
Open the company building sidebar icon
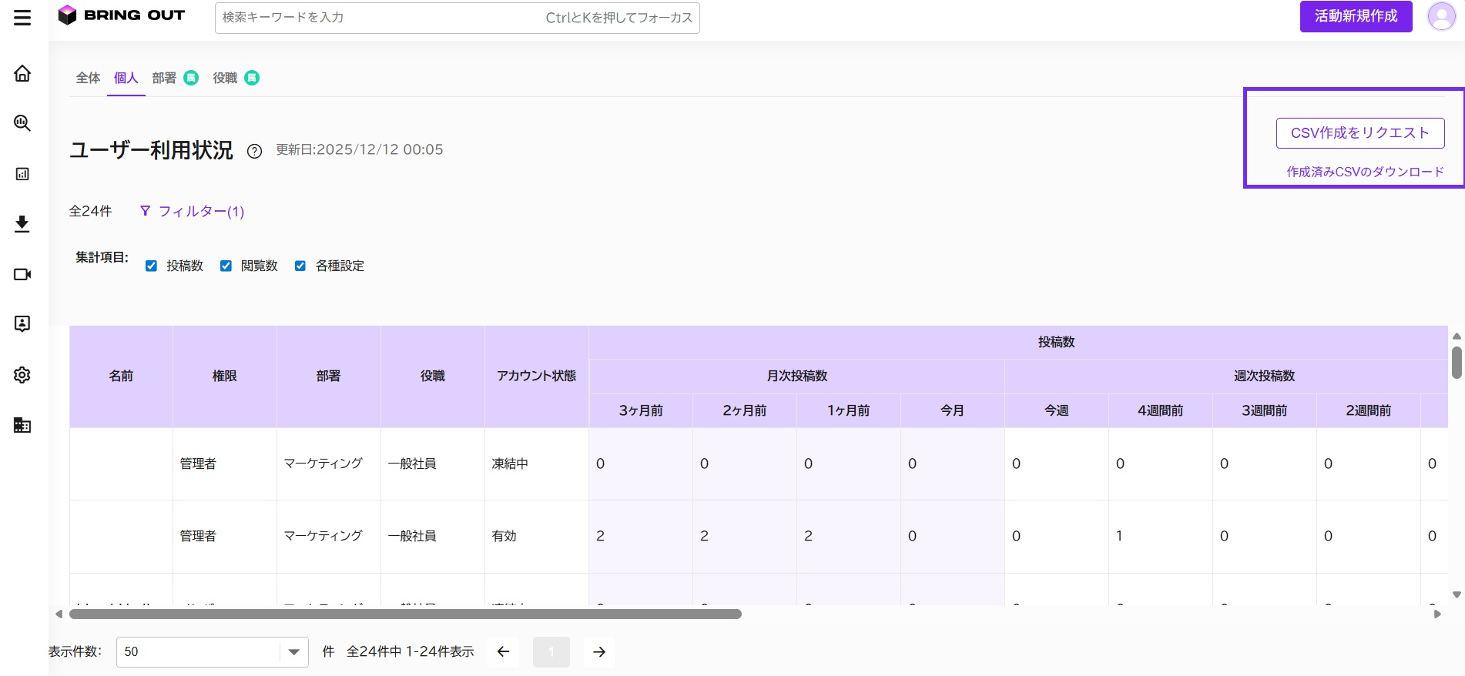22,425
